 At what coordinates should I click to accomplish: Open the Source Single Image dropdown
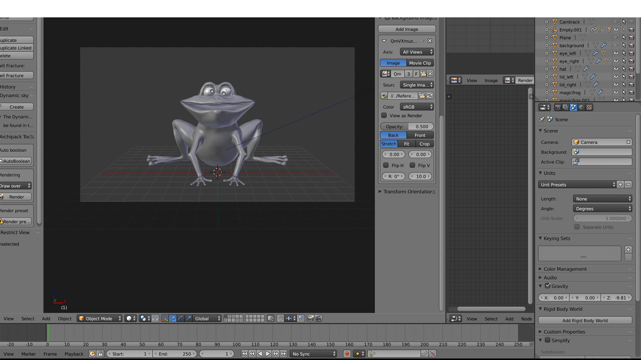417,85
